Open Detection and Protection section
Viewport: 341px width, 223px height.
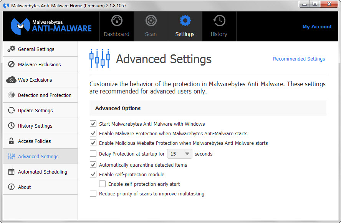[40, 95]
